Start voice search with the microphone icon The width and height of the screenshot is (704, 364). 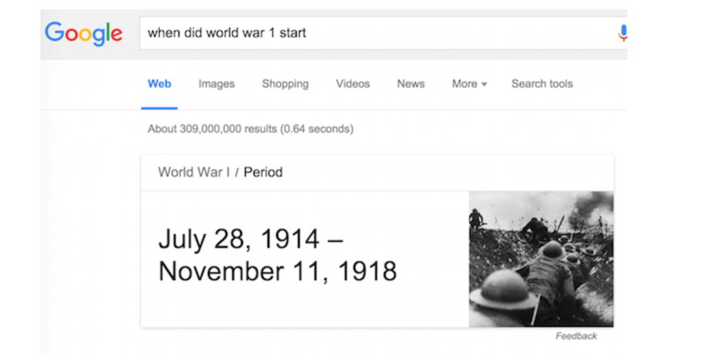623,33
